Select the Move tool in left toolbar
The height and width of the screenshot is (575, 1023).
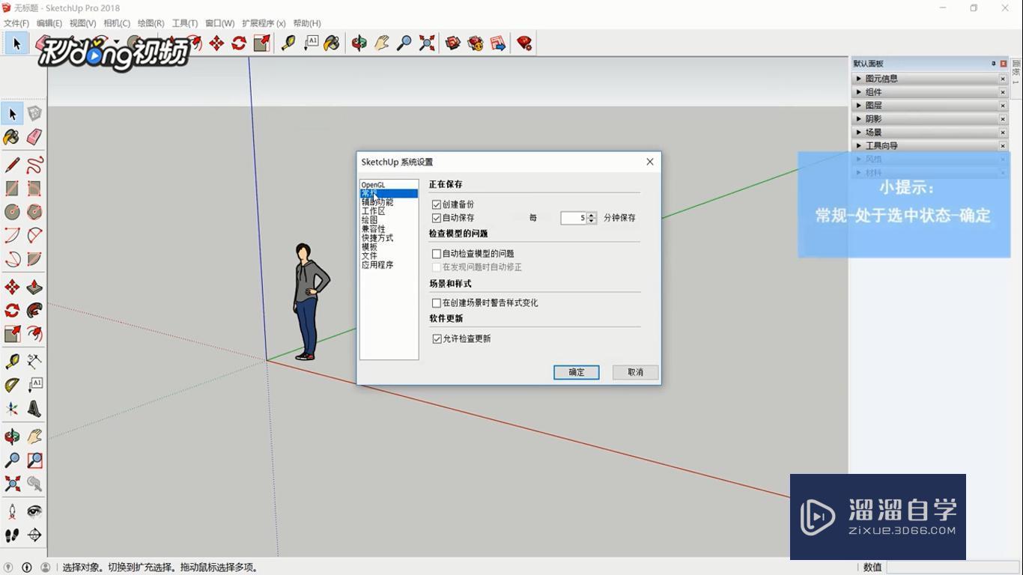(12, 287)
